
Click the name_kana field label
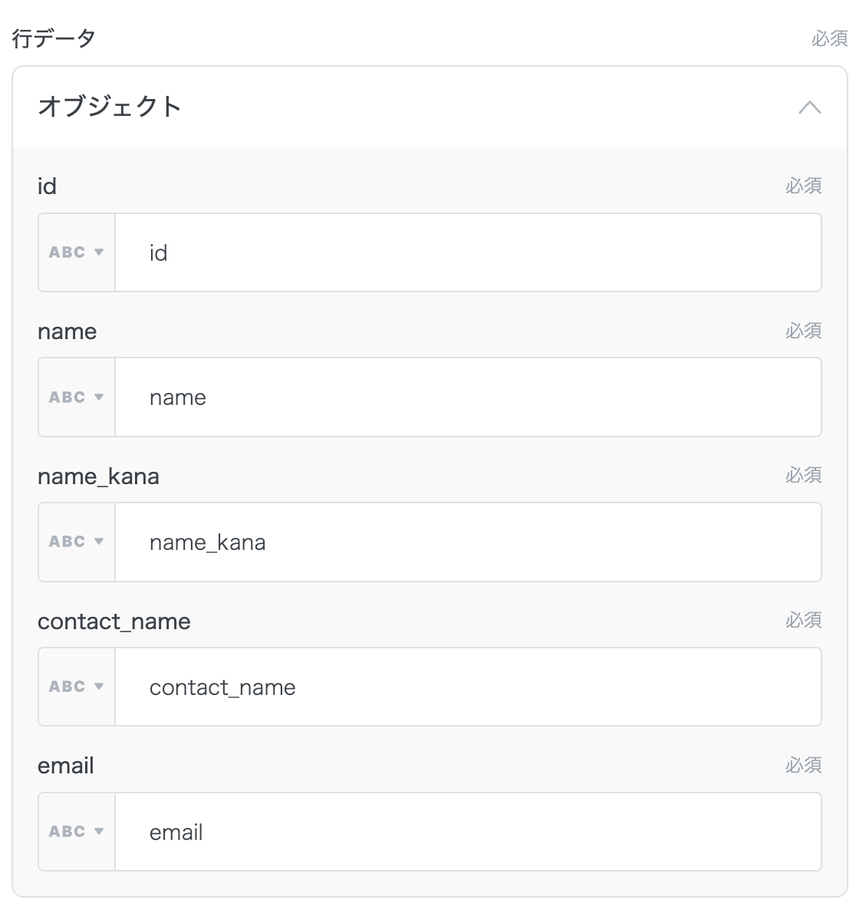98,476
